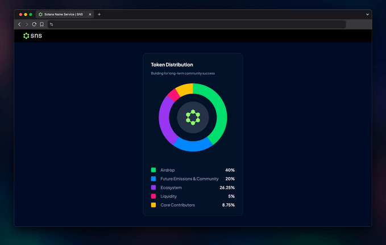Click the Token Distribution heading
This screenshot has width=386, height=245.
(x=172, y=65)
